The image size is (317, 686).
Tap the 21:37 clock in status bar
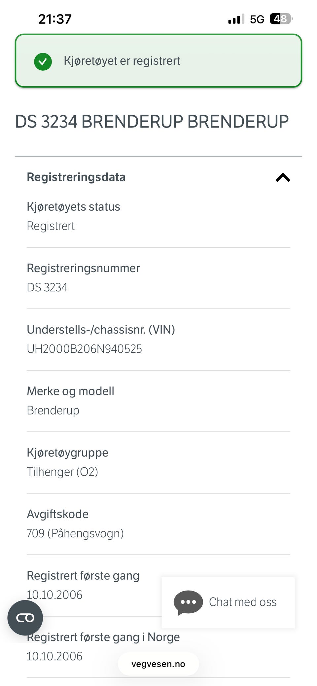(55, 19)
